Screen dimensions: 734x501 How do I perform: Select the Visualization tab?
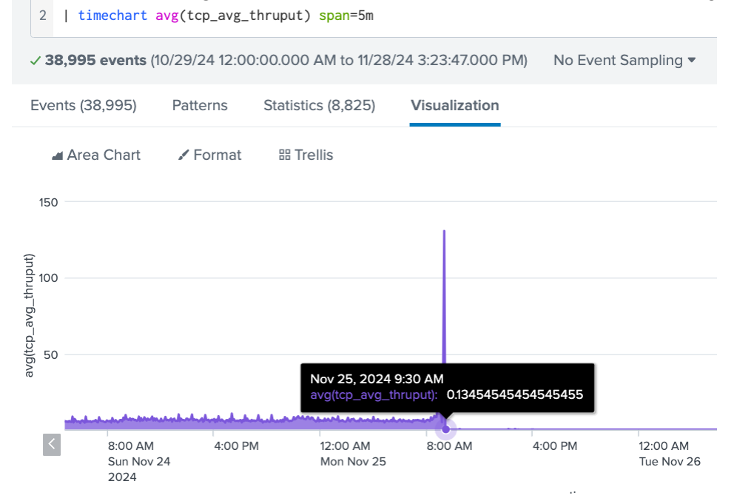coord(454,106)
